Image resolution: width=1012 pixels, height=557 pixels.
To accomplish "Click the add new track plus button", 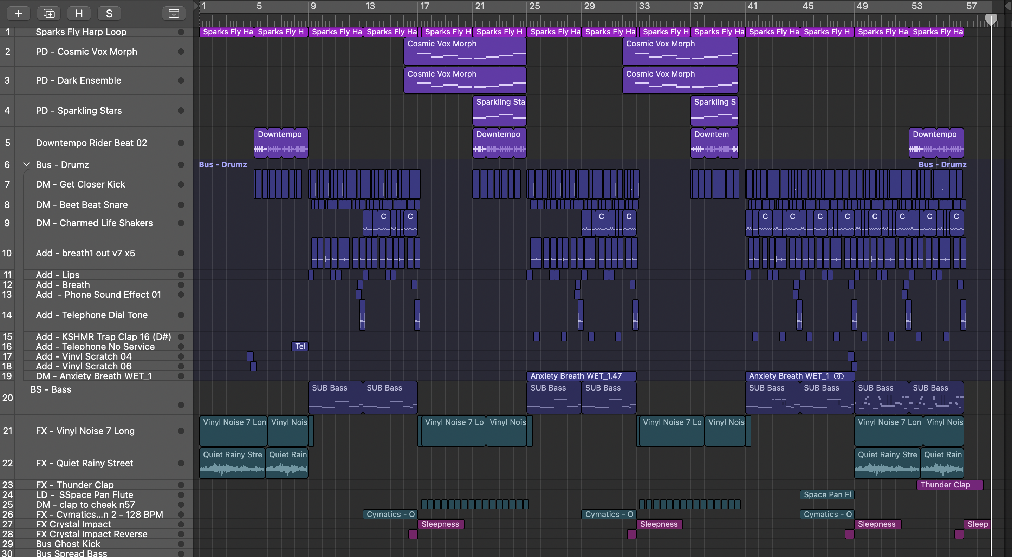I will 18,13.
